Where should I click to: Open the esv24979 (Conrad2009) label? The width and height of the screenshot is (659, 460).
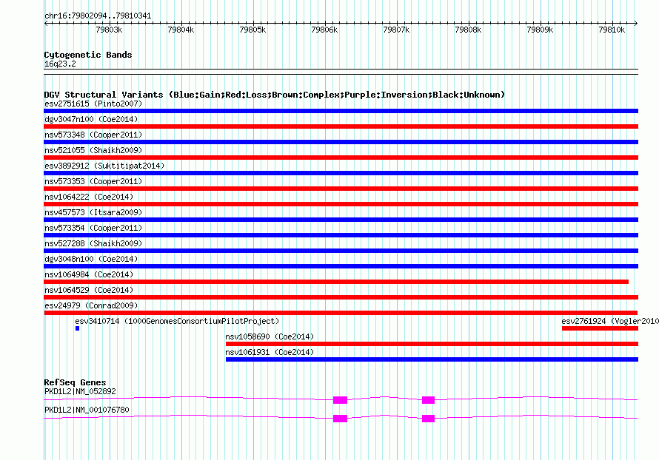[91, 305]
